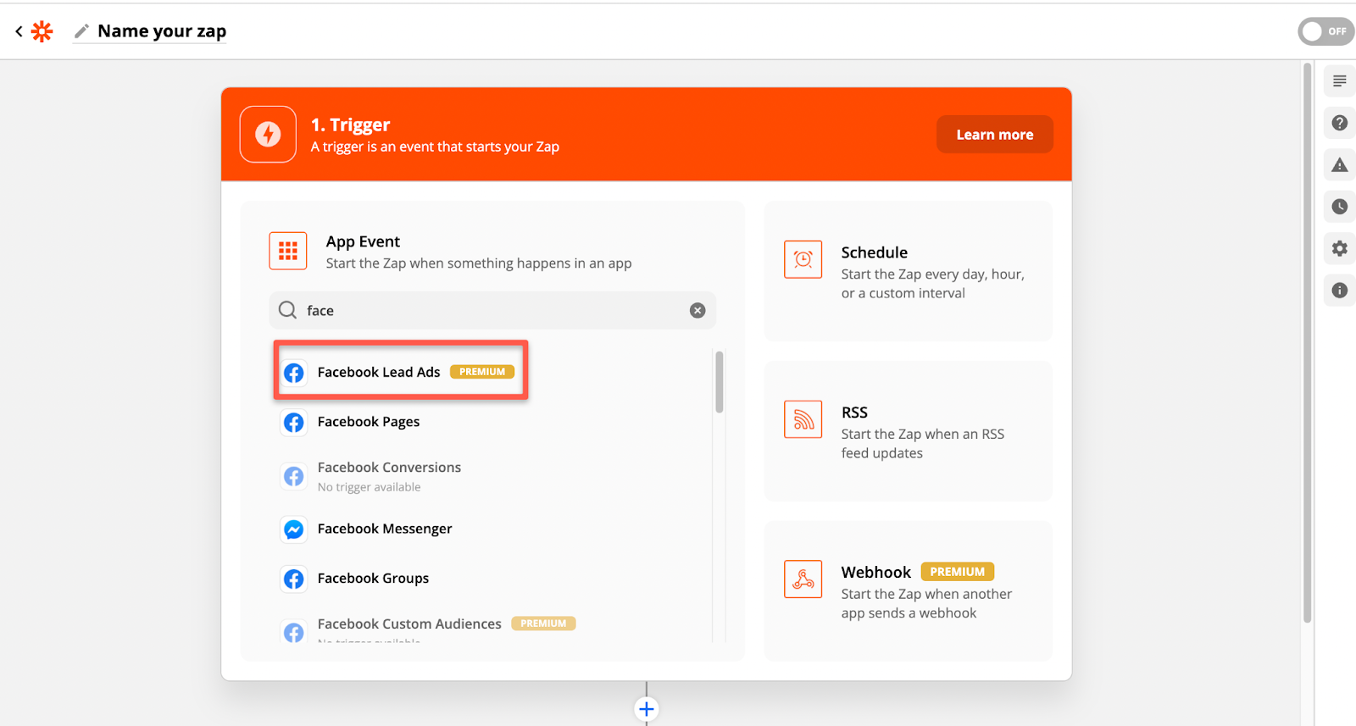Viewport: 1356px width, 726px height.
Task: Click the Facebook Groups logo icon
Action: click(294, 579)
